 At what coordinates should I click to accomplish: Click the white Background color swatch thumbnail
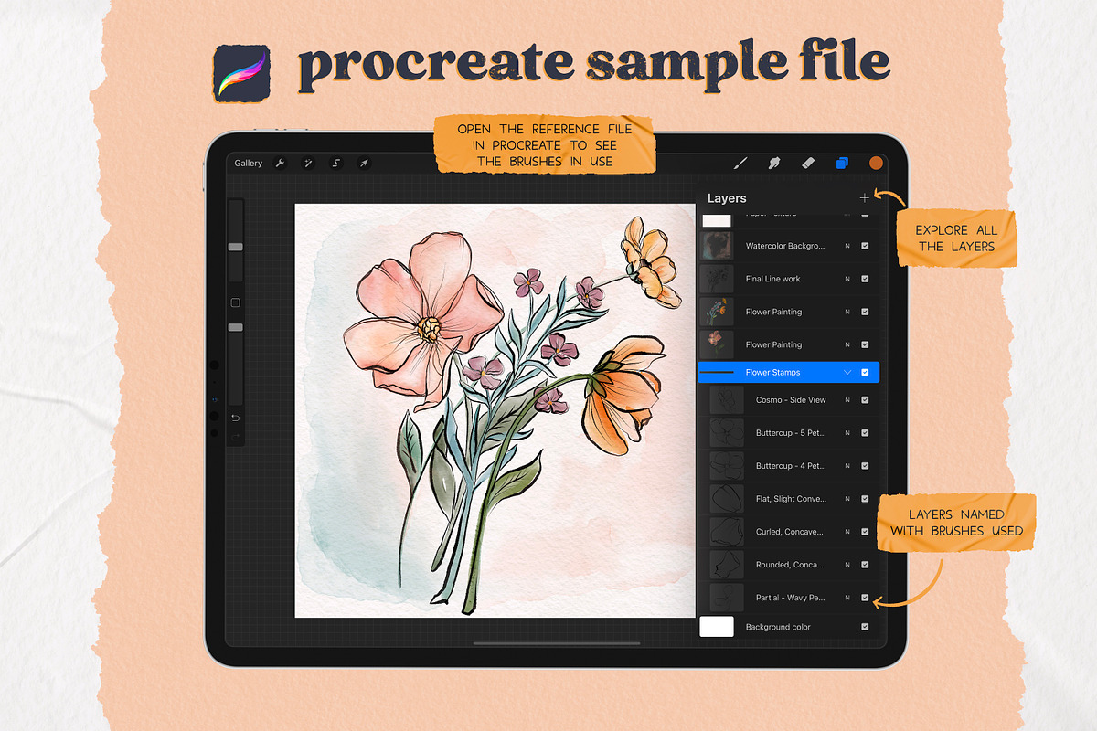717,627
